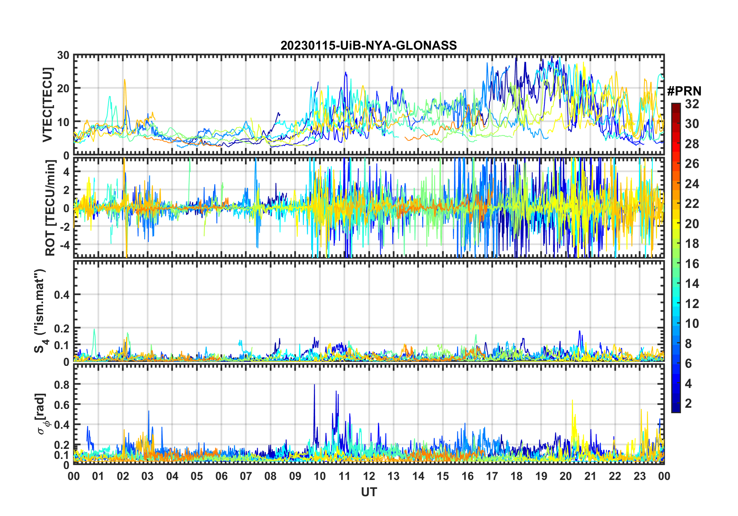Click colorbar tick label 10
Image resolution: width=738 pixels, height=516 pixels.
pyautogui.click(x=692, y=324)
